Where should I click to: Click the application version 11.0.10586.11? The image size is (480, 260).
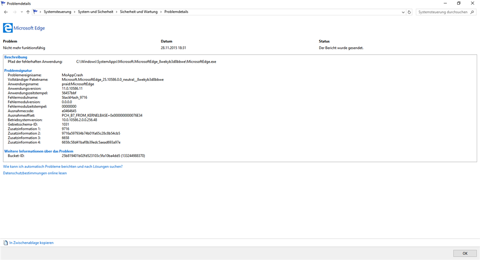(72, 88)
